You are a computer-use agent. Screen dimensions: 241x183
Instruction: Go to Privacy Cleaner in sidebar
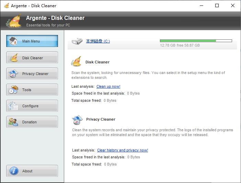coord(32,74)
